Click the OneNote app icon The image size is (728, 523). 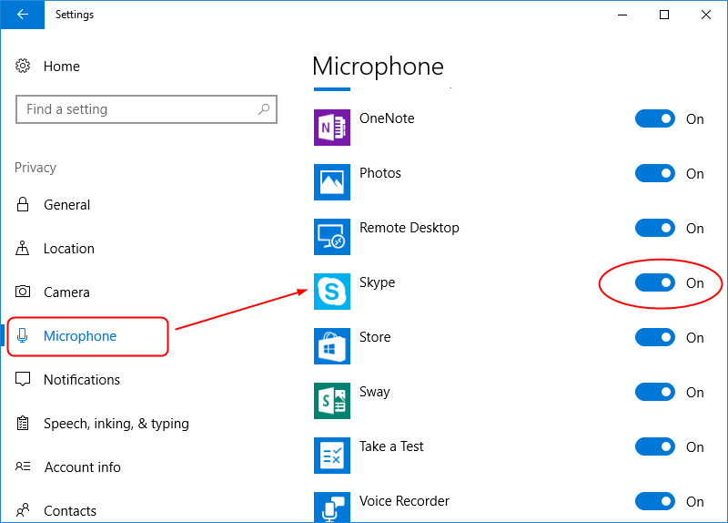coord(332,128)
